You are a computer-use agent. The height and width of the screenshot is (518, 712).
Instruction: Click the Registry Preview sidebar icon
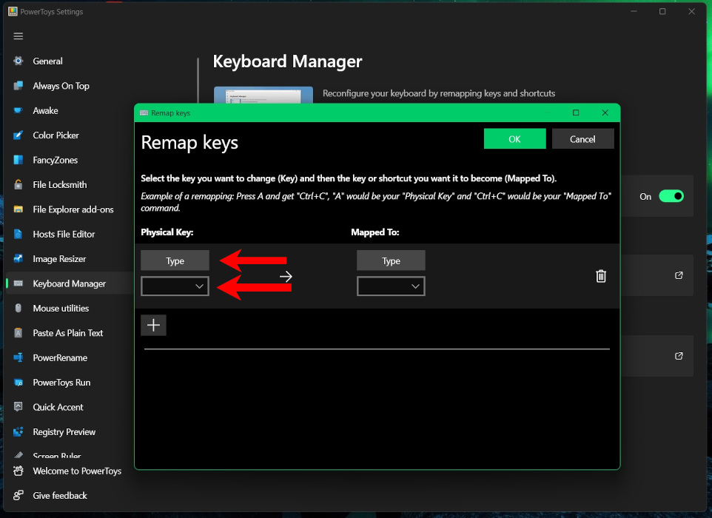point(17,431)
